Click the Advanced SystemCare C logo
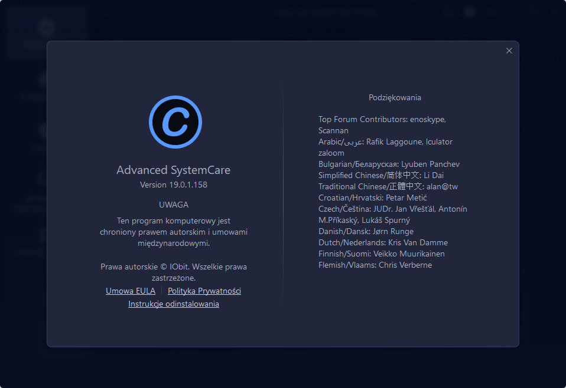The width and height of the screenshot is (566, 388). click(175, 122)
